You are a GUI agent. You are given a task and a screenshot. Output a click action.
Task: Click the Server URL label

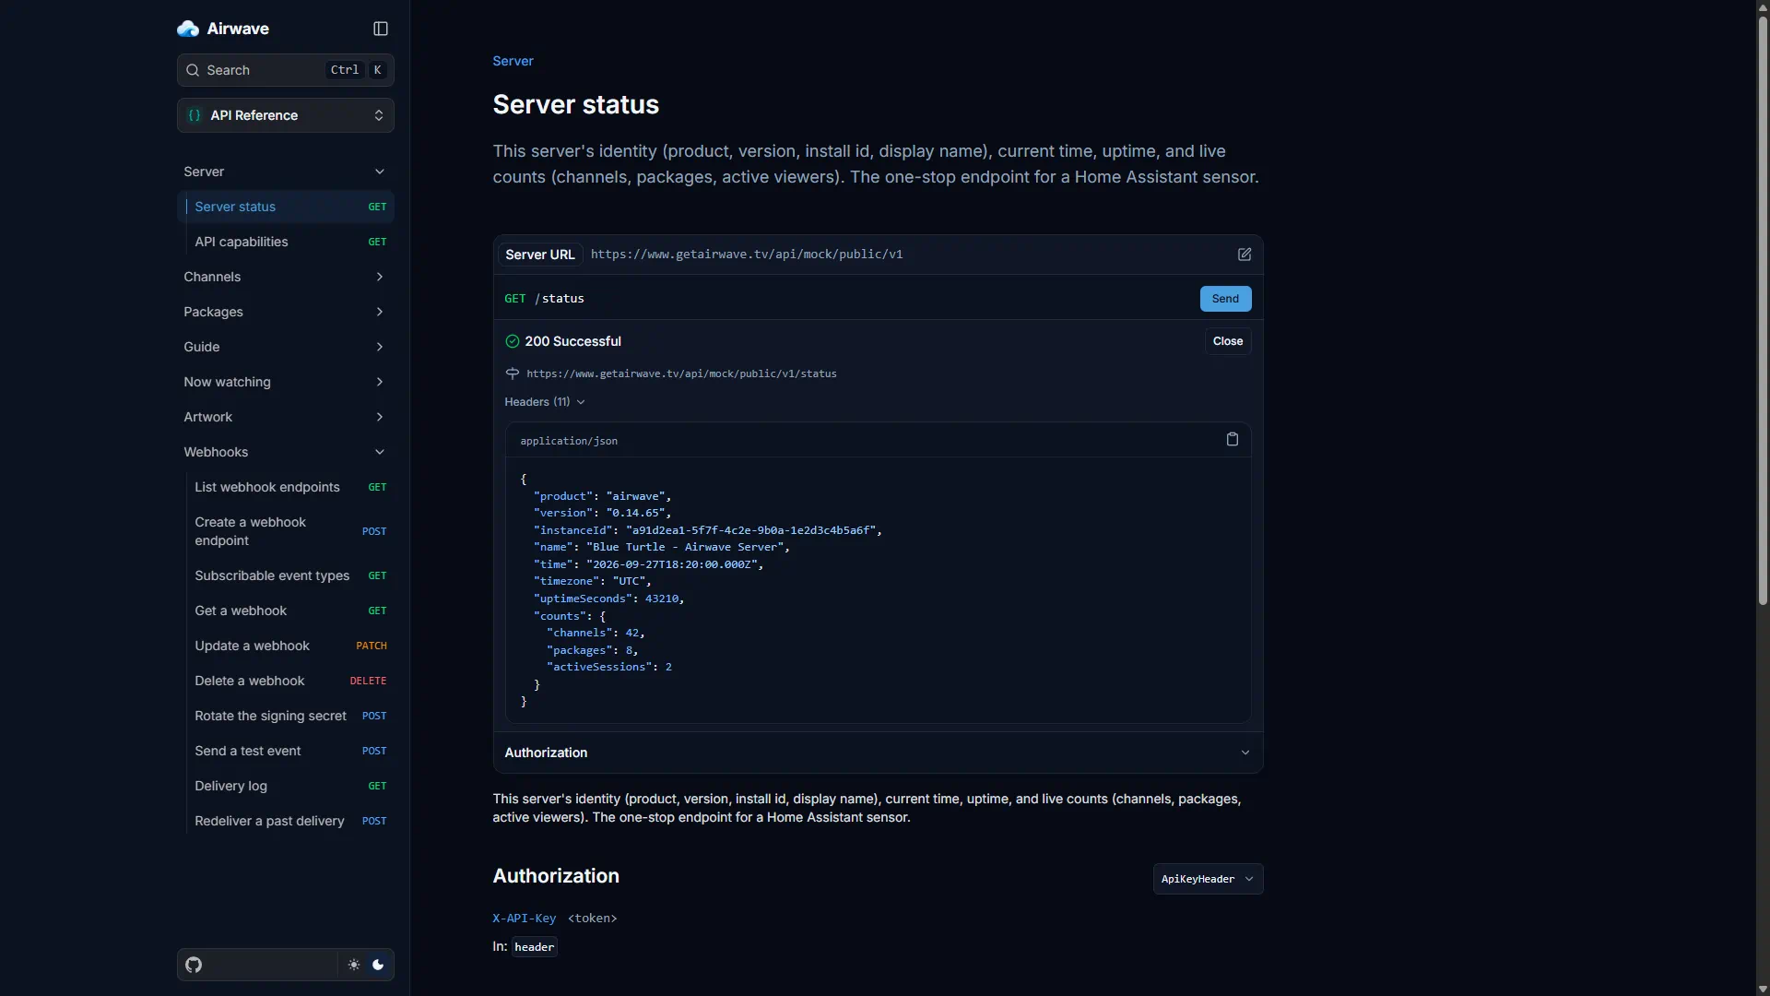click(x=539, y=255)
